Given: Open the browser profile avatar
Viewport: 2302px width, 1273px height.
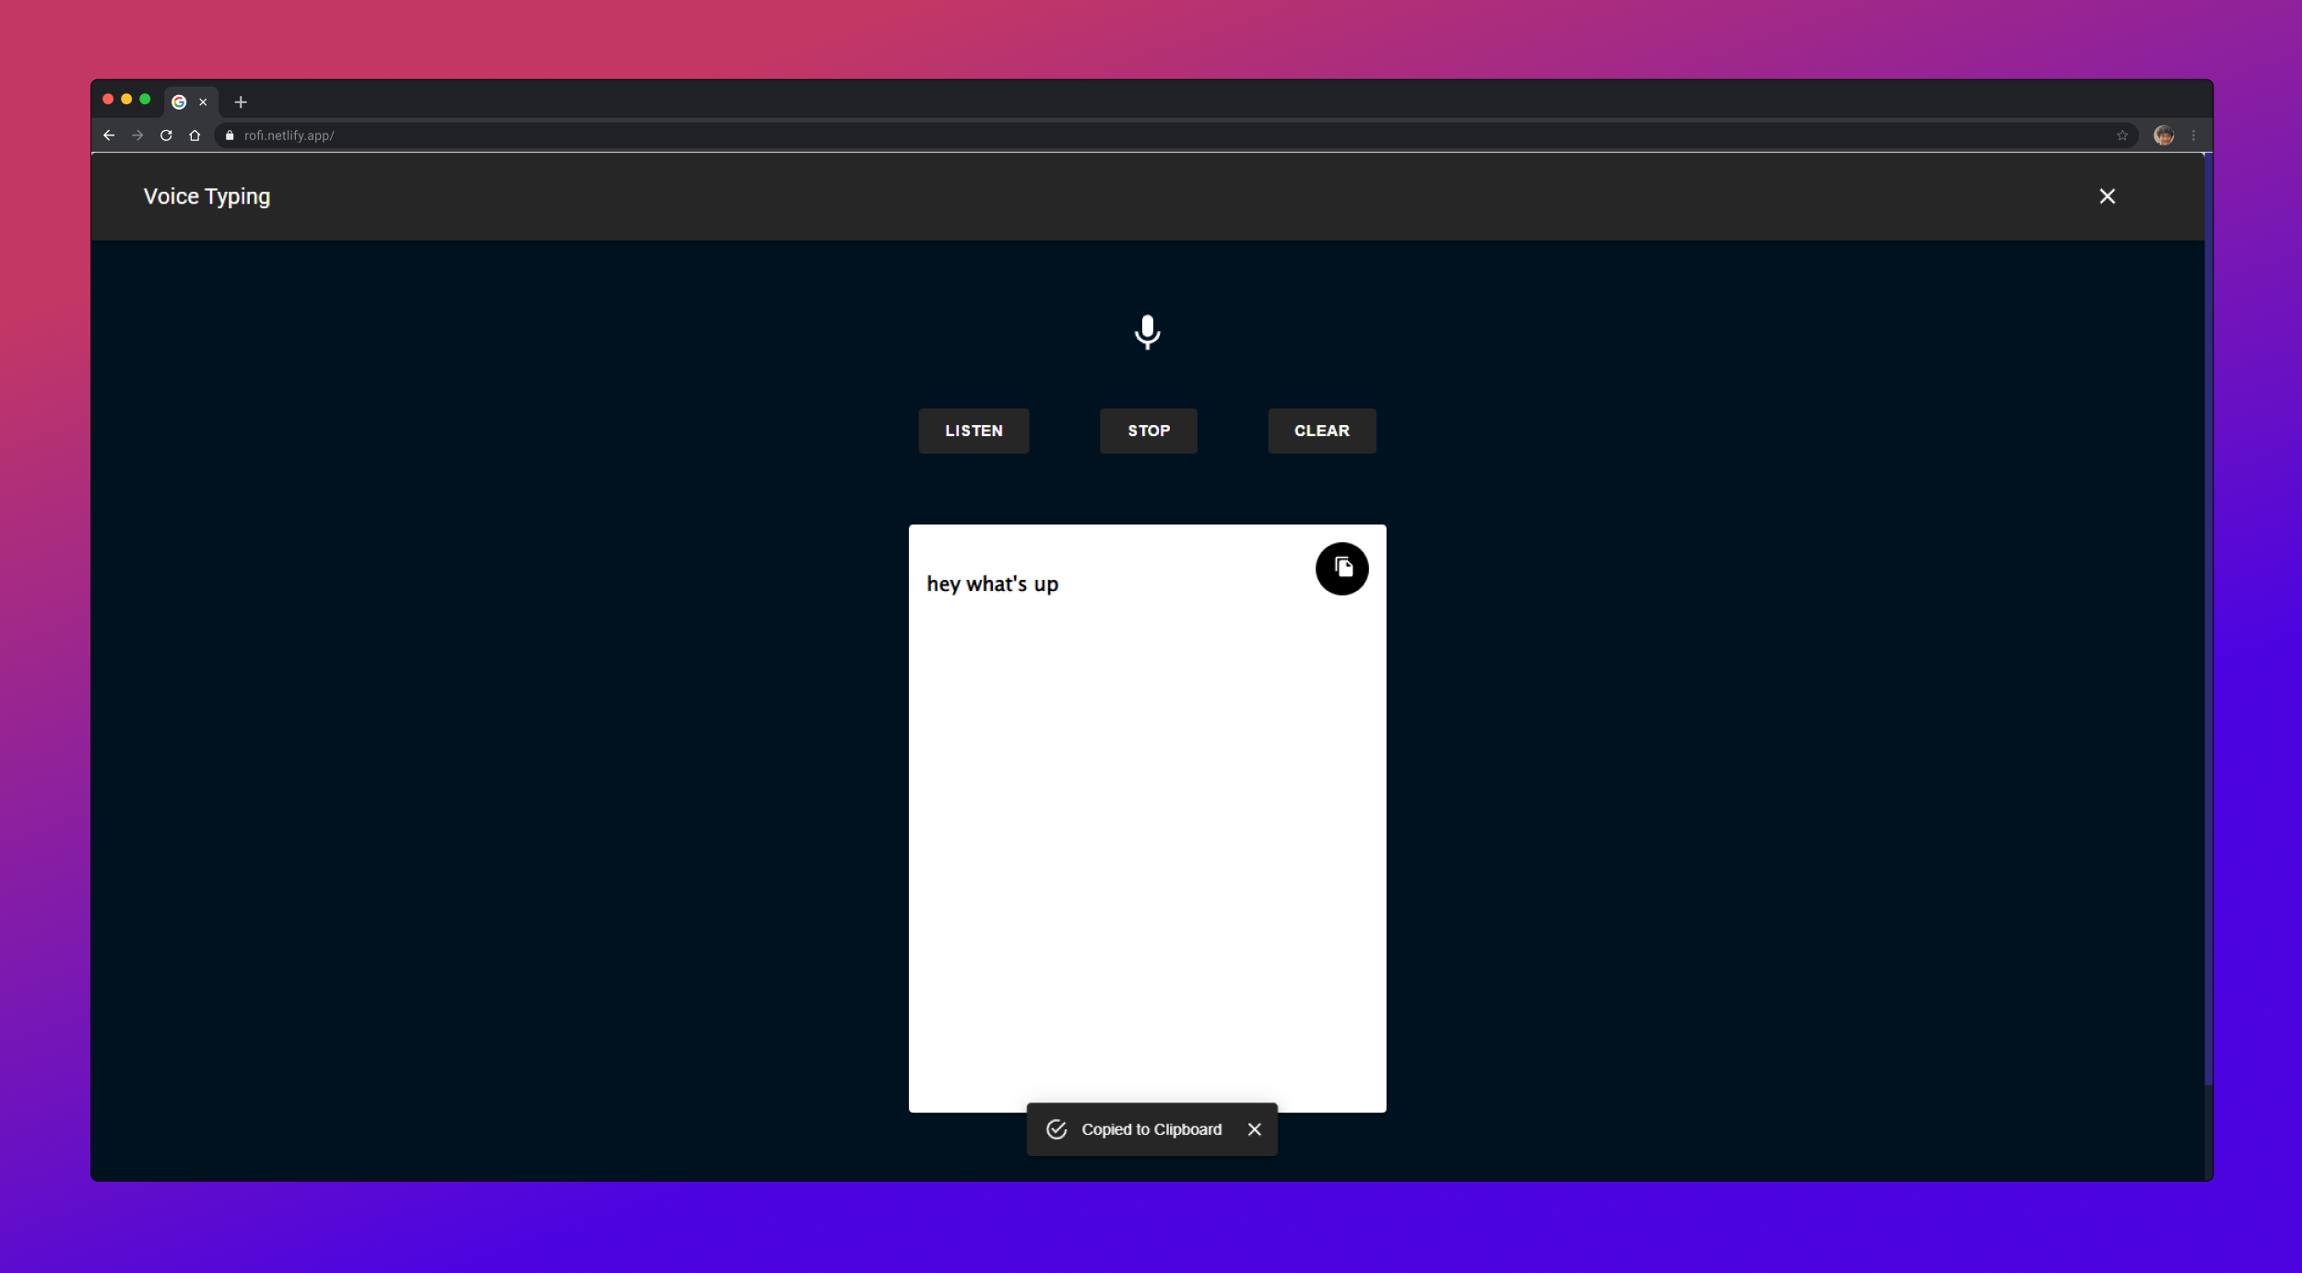Looking at the screenshot, I should tap(2163, 136).
